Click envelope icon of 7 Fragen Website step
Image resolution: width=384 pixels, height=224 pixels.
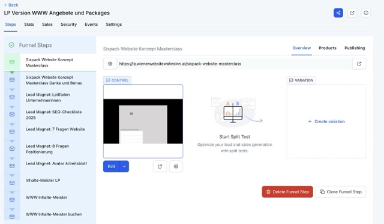click(x=12, y=132)
